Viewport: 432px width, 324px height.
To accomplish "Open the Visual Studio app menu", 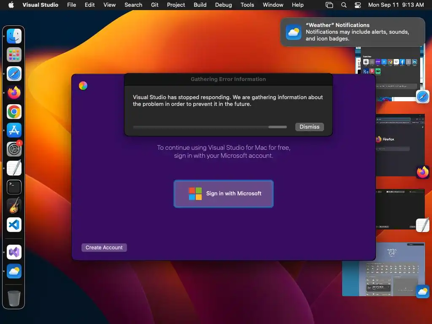I will pos(40,5).
